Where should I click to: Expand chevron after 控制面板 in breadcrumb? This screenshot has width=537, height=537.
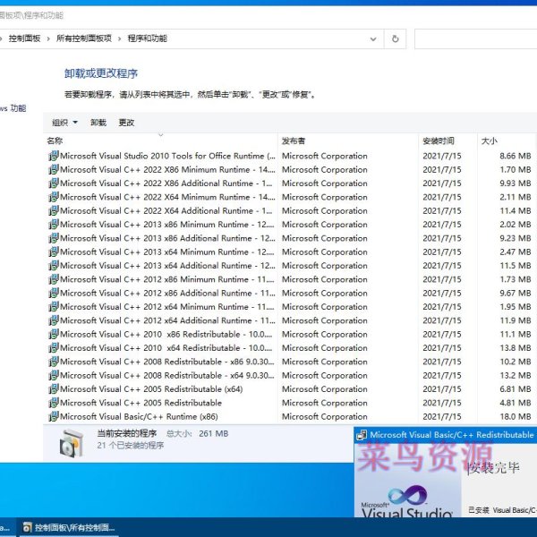[x=48, y=38]
